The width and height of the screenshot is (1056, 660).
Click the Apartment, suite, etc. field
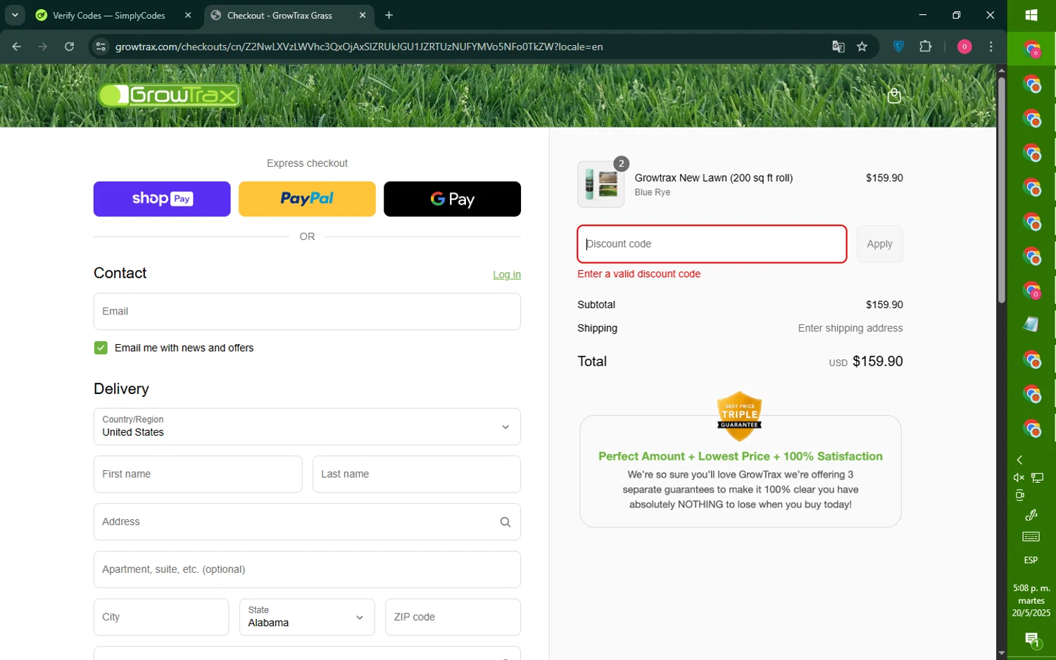point(307,569)
